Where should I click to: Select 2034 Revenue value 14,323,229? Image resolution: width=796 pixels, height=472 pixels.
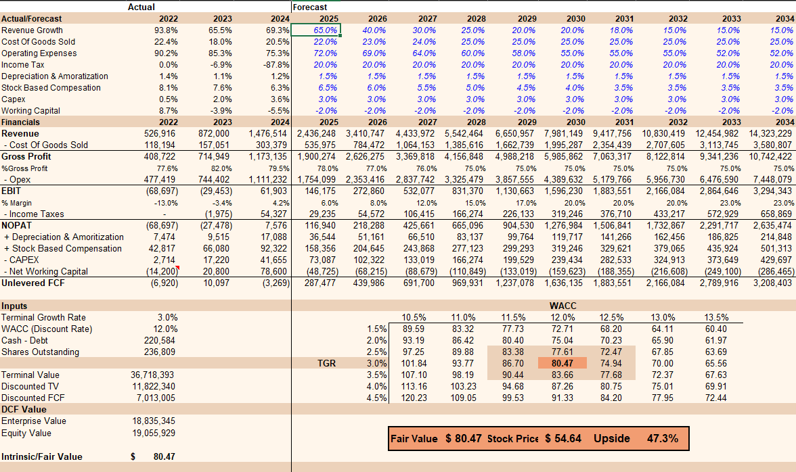(770, 134)
